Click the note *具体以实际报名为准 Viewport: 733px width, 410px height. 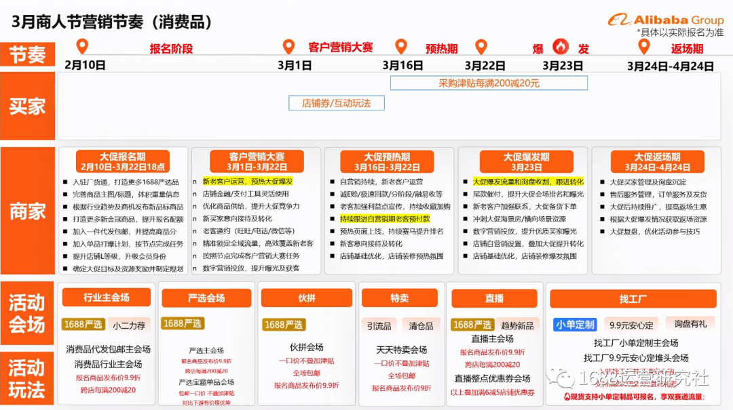[680, 33]
